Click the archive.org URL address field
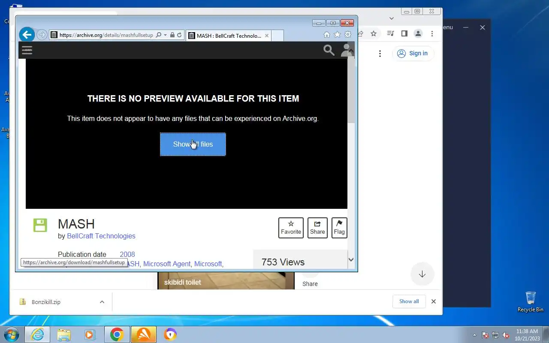The image size is (549, 343). pyautogui.click(x=106, y=35)
